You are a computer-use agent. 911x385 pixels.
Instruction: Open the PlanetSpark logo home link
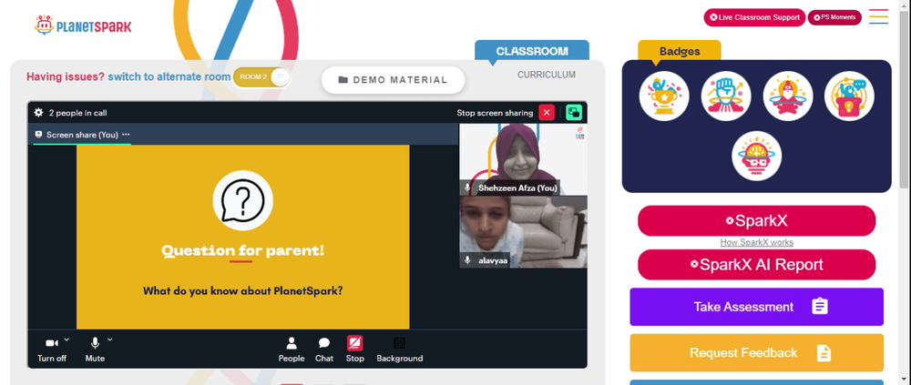83,25
